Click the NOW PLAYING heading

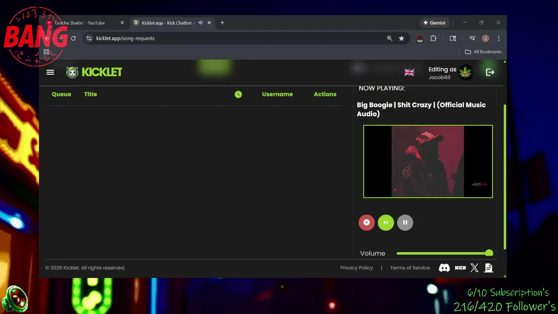point(381,88)
